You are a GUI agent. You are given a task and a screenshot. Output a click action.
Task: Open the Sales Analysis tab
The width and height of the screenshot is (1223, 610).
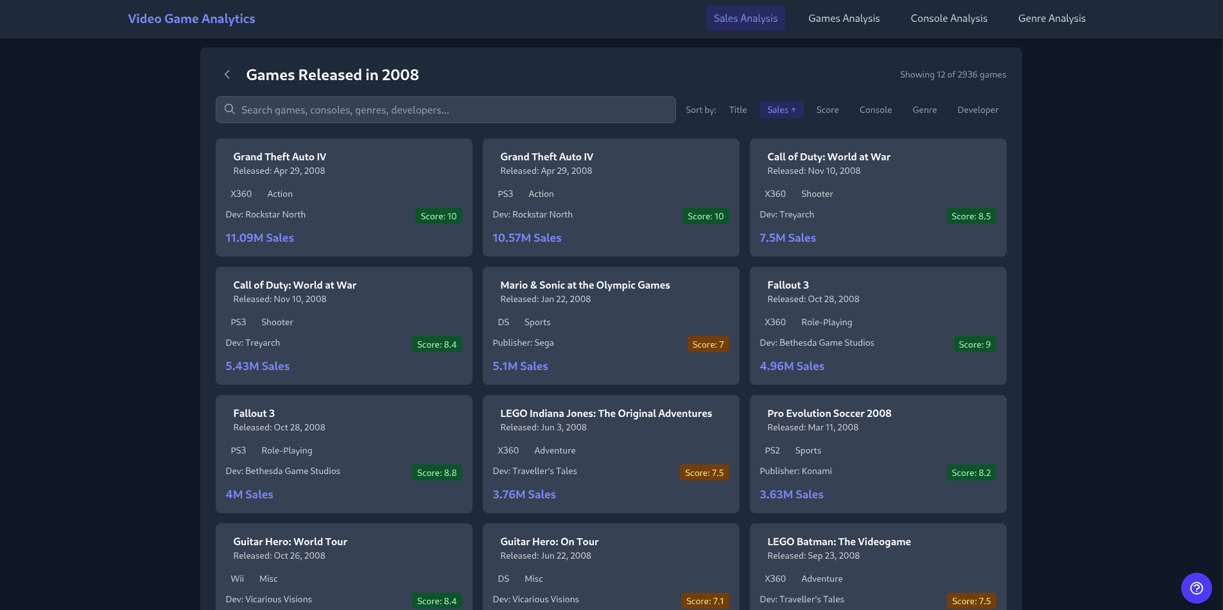(745, 18)
